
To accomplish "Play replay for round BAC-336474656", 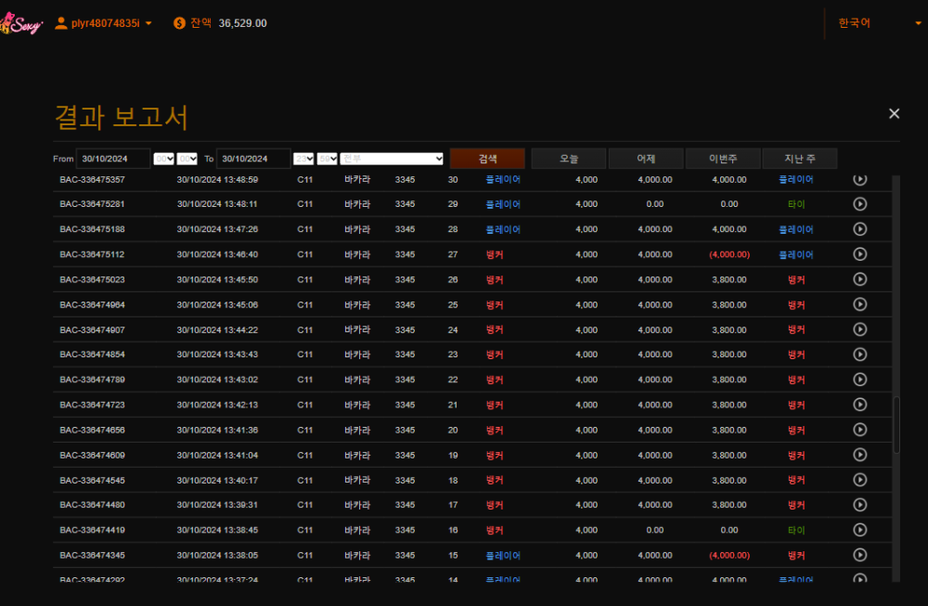I will pos(859,430).
